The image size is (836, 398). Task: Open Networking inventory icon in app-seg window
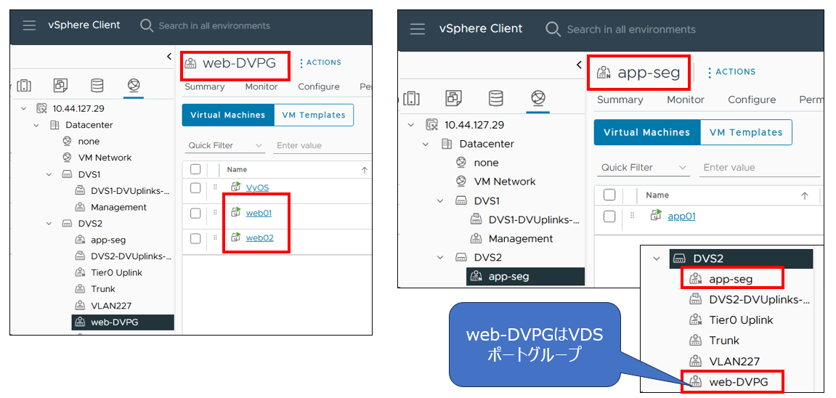(x=538, y=98)
